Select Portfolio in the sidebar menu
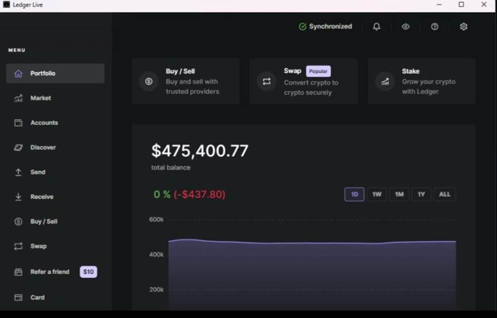Screen dimensions: 497x318 coord(55,74)
